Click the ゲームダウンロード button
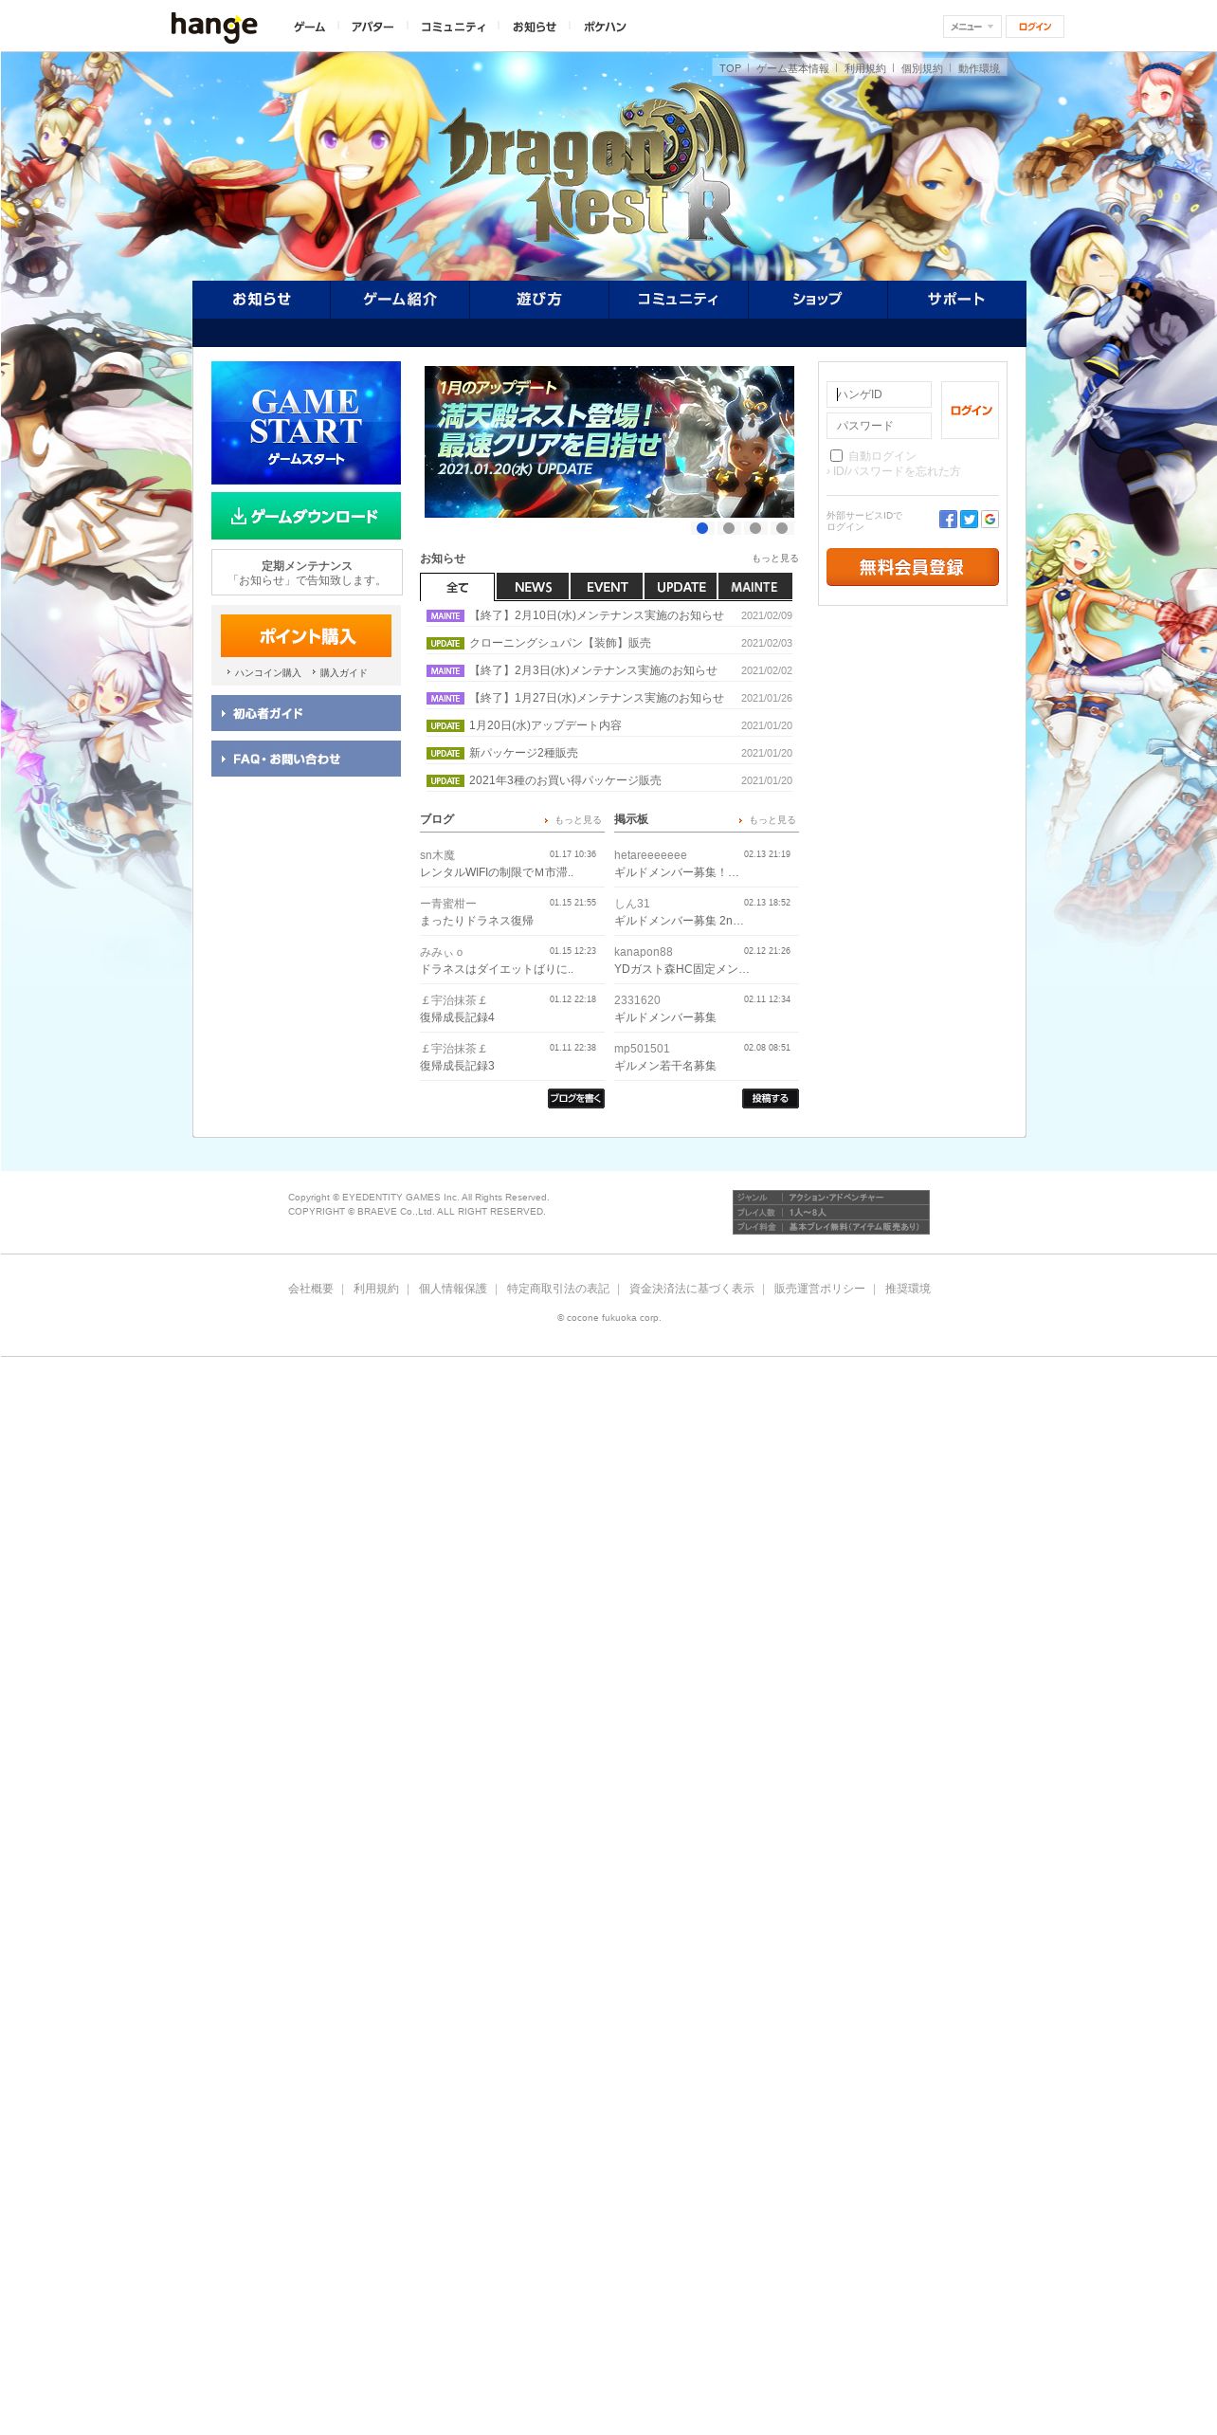1217x2435 pixels. pyautogui.click(x=306, y=516)
